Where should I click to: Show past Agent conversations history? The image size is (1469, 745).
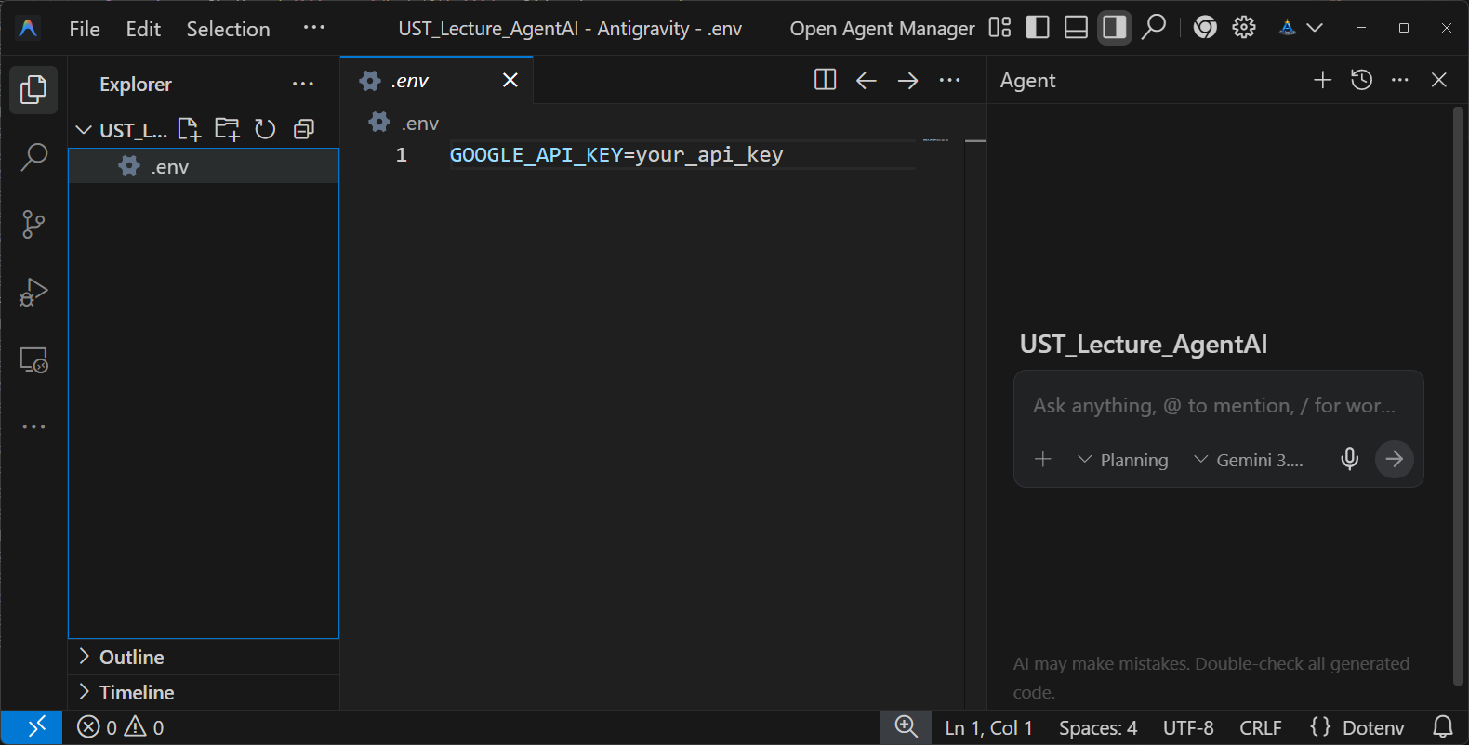(x=1361, y=80)
